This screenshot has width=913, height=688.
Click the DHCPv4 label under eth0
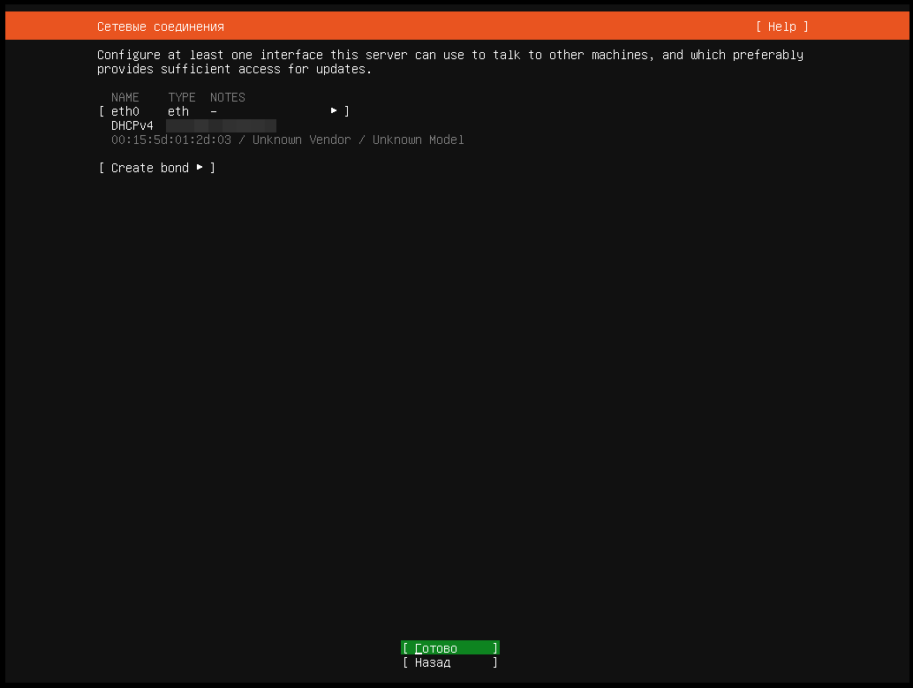[132, 125]
